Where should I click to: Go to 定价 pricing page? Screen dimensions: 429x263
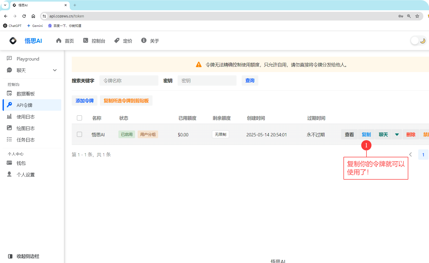coord(123,41)
